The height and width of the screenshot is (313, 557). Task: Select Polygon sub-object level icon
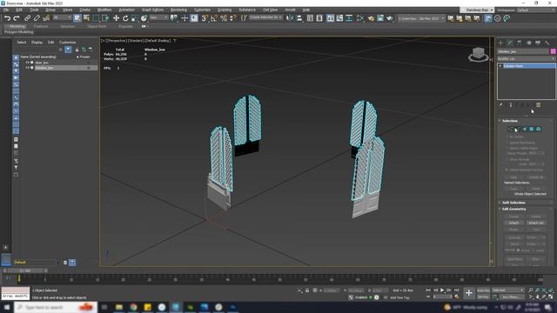532,130
